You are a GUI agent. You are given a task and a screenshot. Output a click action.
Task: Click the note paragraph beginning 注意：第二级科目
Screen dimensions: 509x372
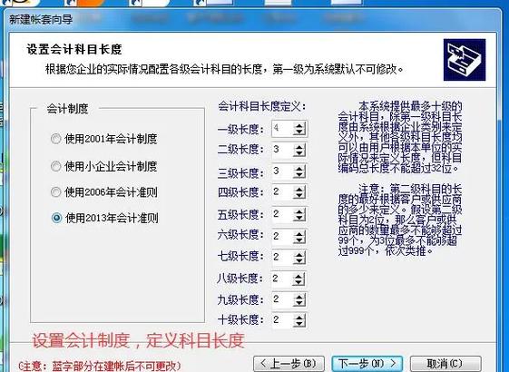400,220
